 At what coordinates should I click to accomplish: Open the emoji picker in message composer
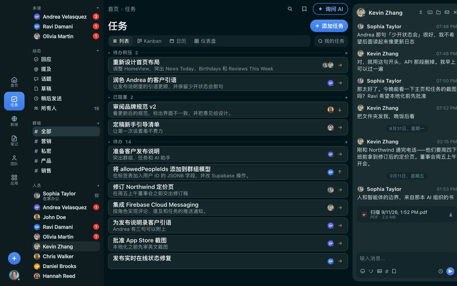tap(362, 271)
